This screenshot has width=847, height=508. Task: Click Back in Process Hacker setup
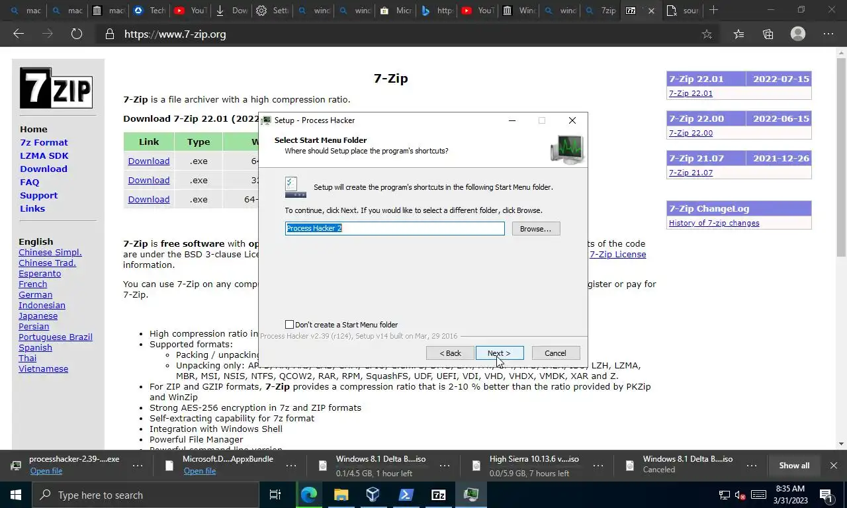click(450, 353)
